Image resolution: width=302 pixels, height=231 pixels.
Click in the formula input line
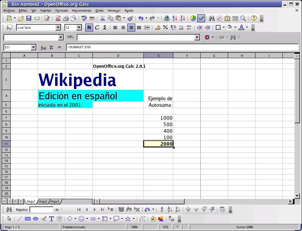click(x=183, y=47)
